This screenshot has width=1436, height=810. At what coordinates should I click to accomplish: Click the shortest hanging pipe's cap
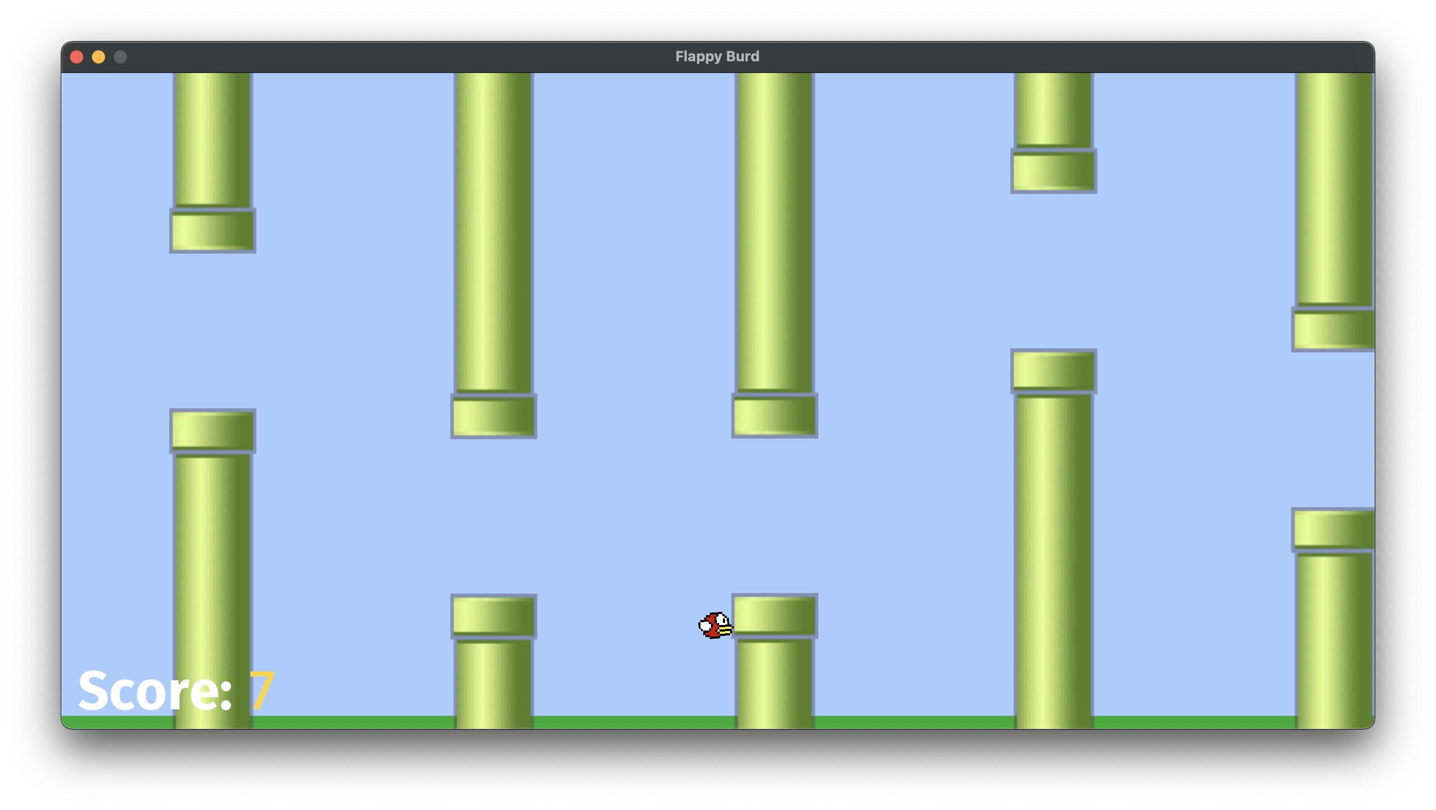pyautogui.click(x=1053, y=171)
